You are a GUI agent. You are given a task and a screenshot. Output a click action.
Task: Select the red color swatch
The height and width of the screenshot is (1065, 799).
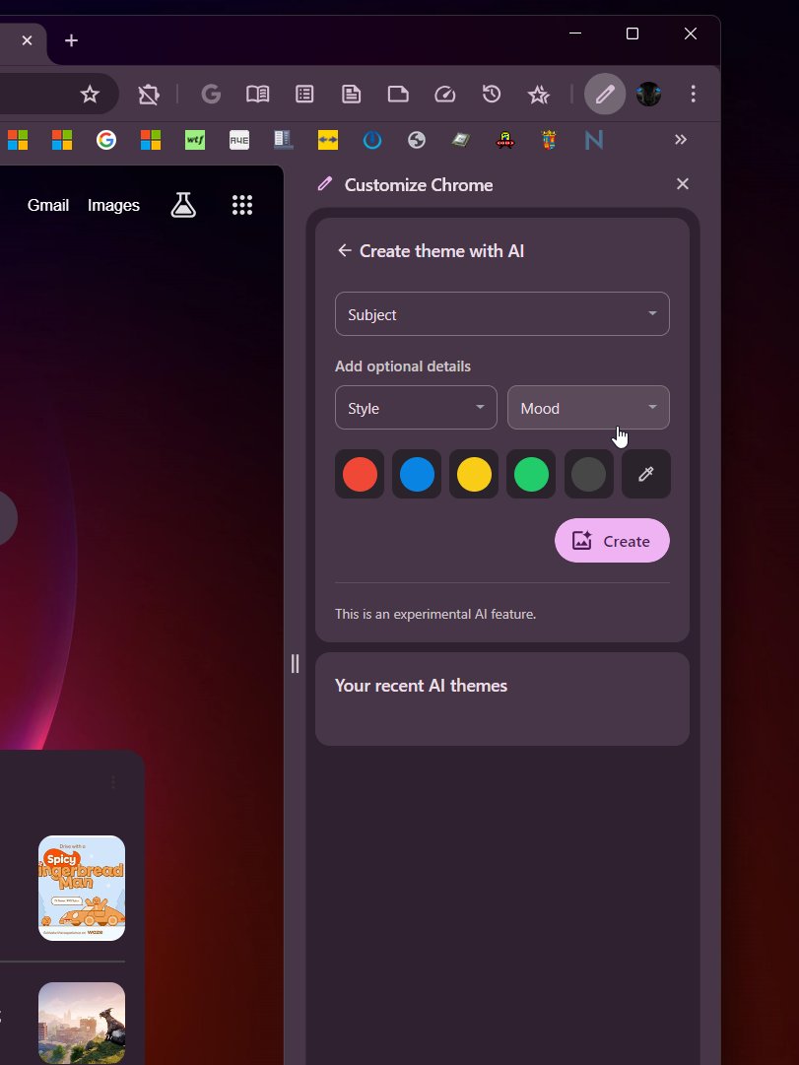[360, 474]
